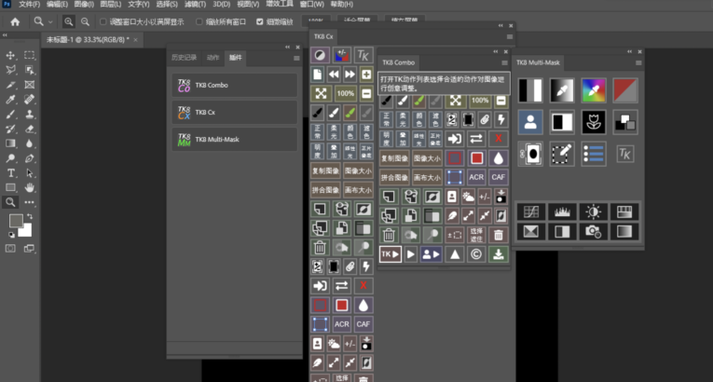Select the Healing Brush bandage tool
The image size is (713, 382).
(30, 99)
